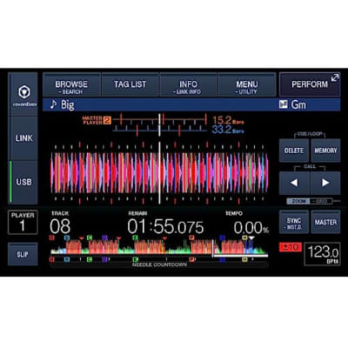The width and height of the screenshot is (348, 348).
Task: Tap red hot cue A below overview waveform
Action: point(52,259)
